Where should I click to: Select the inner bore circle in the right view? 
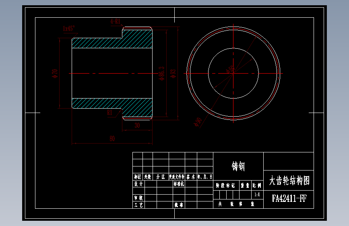tap(233, 73)
